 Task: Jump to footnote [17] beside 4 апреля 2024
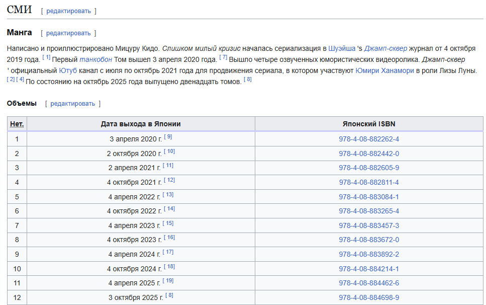tap(168, 252)
